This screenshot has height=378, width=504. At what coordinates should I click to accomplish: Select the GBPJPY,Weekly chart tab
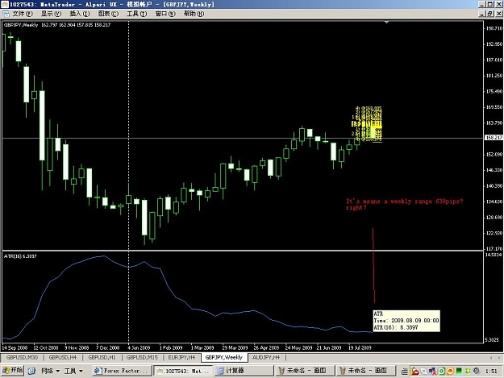223,357
